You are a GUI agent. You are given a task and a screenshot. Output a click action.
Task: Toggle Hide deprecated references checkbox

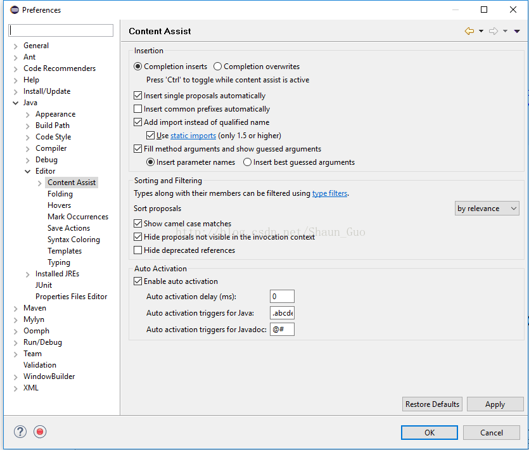137,250
